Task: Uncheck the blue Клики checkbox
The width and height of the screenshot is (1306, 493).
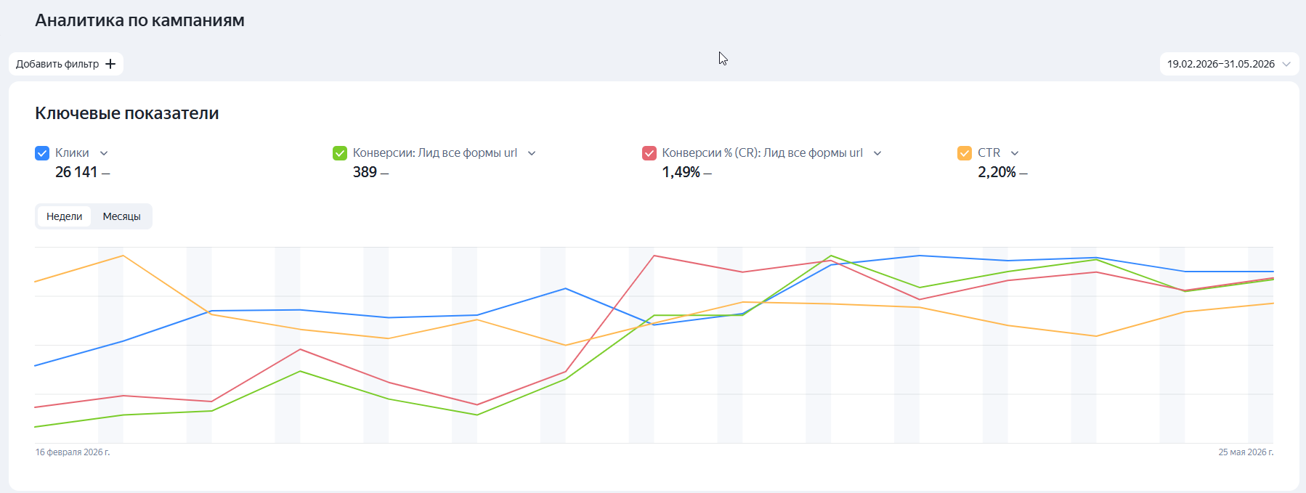Action: (42, 153)
